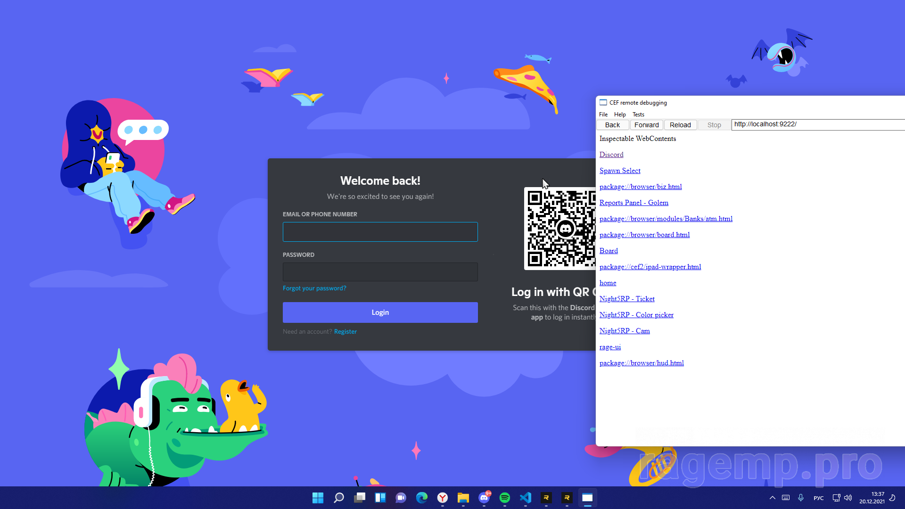
Task: Open the Chat (Teams) taskbar icon
Action: click(401, 498)
